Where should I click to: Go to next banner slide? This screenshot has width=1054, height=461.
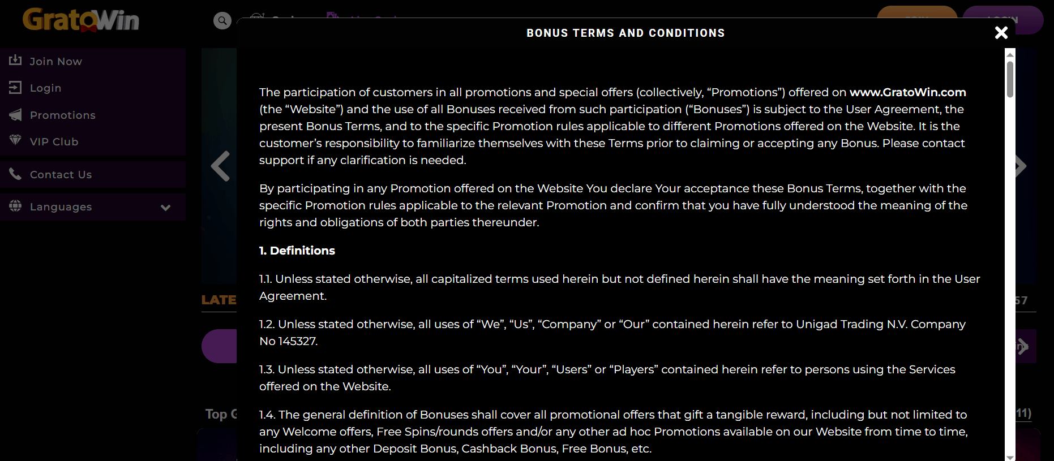click(1021, 166)
